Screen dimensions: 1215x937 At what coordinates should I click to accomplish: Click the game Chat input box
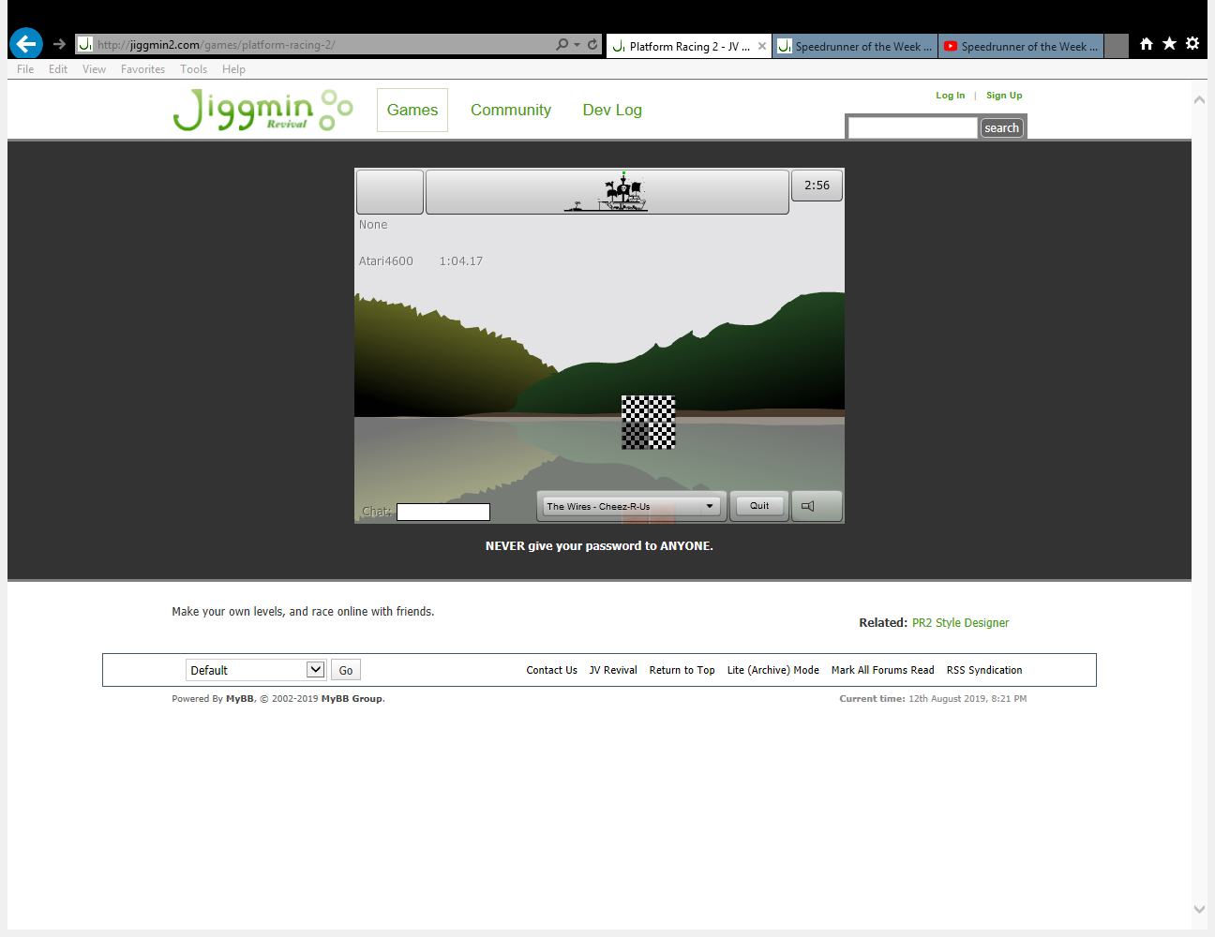tap(443, 512)
